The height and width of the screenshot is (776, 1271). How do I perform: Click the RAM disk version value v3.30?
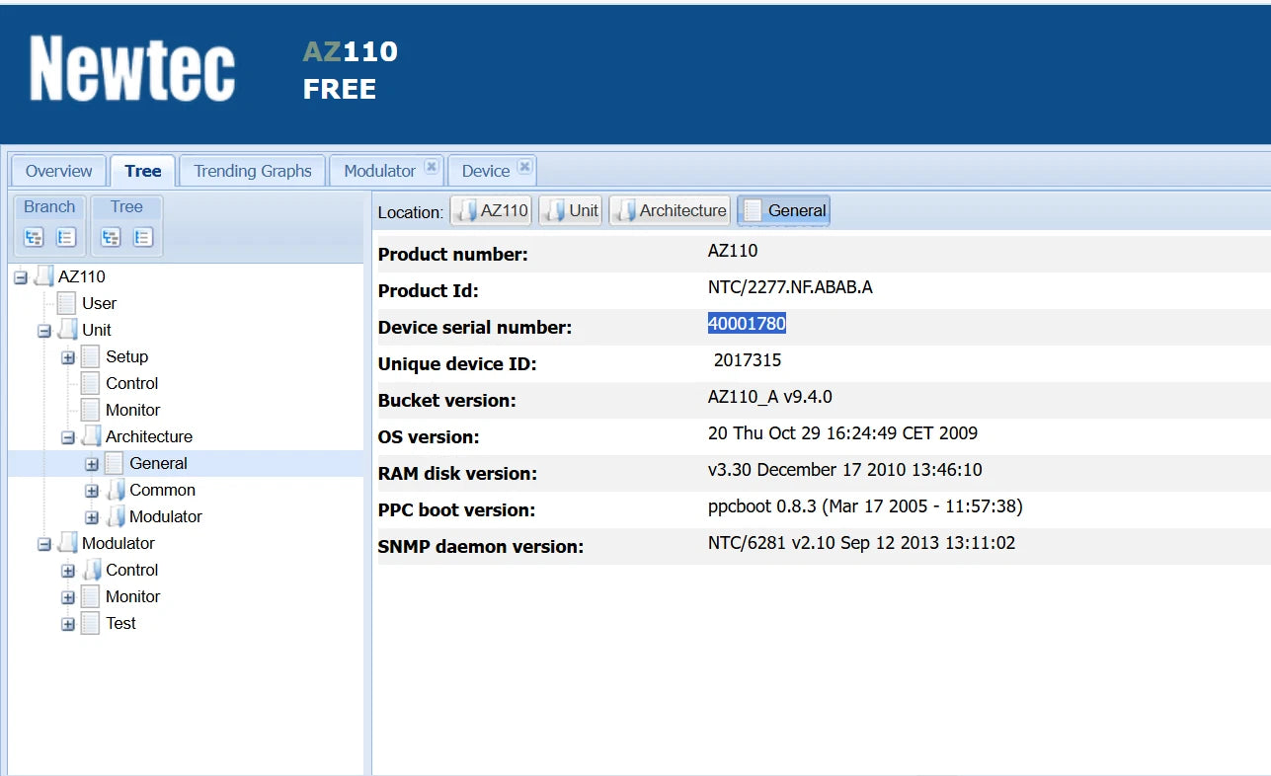pyautogui.click(x=845, y=470)
